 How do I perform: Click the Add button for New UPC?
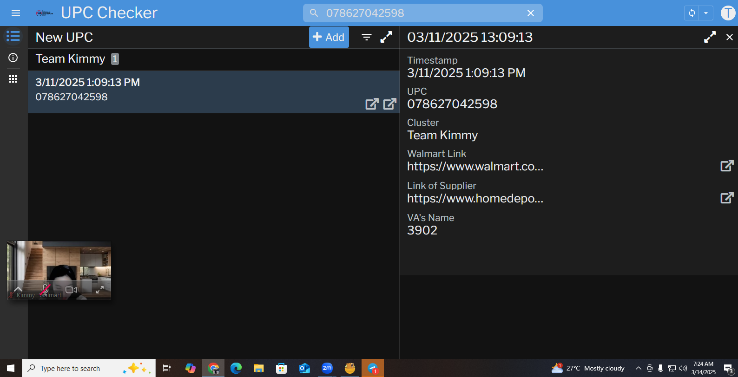[x=329, y=37]
